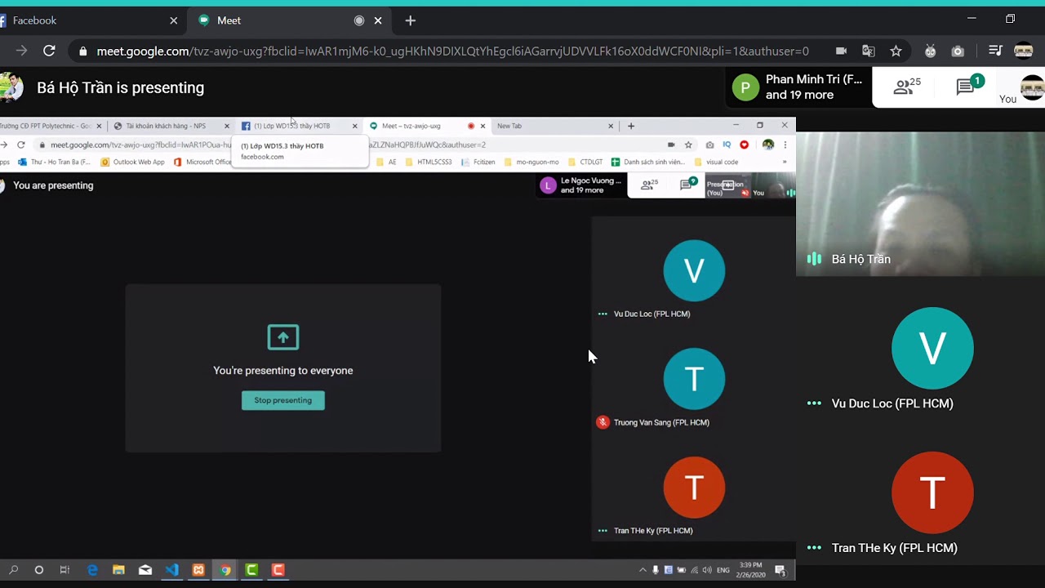Image resolution: width=1045 pixels, height=588 pixels.
Task: Click the translate page icon
Action: pos(869,51)
